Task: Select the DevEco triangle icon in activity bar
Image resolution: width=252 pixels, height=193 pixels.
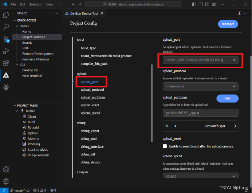Action: pyautogui.click(x=6, y=75)
